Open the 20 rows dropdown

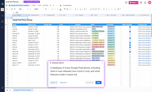54,83
